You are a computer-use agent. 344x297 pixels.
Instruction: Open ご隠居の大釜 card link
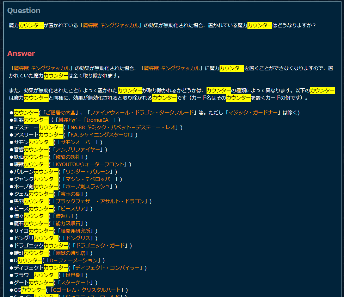60,113
